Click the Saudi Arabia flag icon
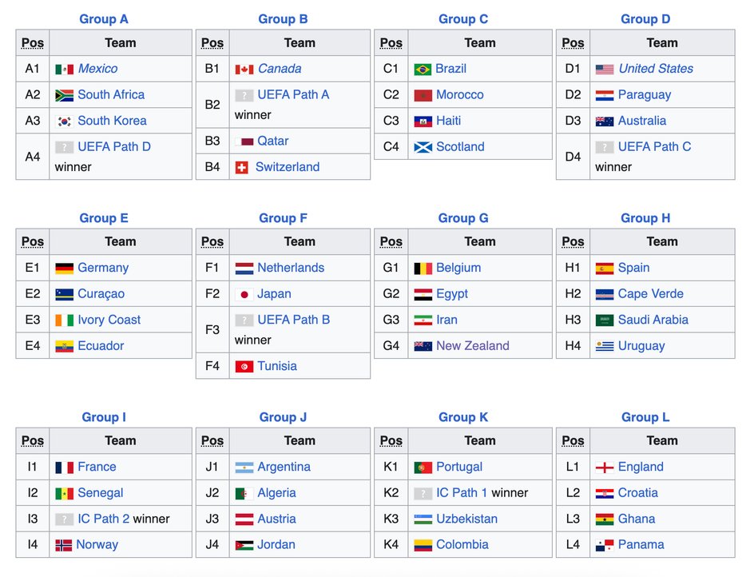The width and height of the screenshot is (754, 577). [x=605, y=320]
